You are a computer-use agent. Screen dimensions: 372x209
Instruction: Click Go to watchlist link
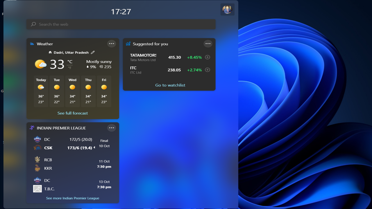point(170,85)
